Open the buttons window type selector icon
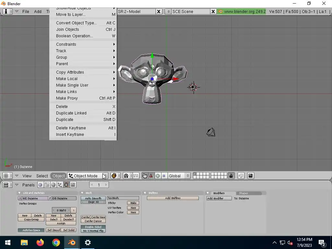332x249 pixels. tap(8, 185)
